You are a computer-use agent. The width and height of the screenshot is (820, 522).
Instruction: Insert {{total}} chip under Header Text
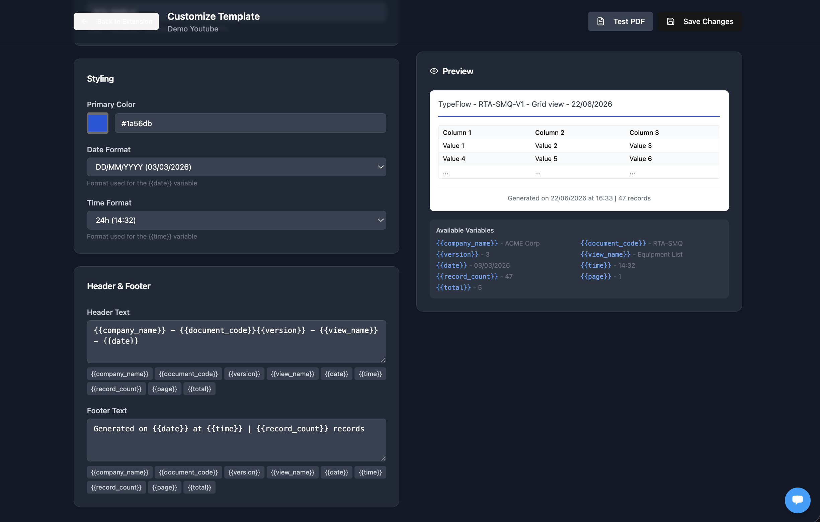click(x=199, y=389)
